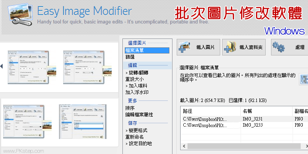Screen dimensions: 308x154
Task: Click the 載入資料夾 load folder button
Action: (x=244, y=47)
